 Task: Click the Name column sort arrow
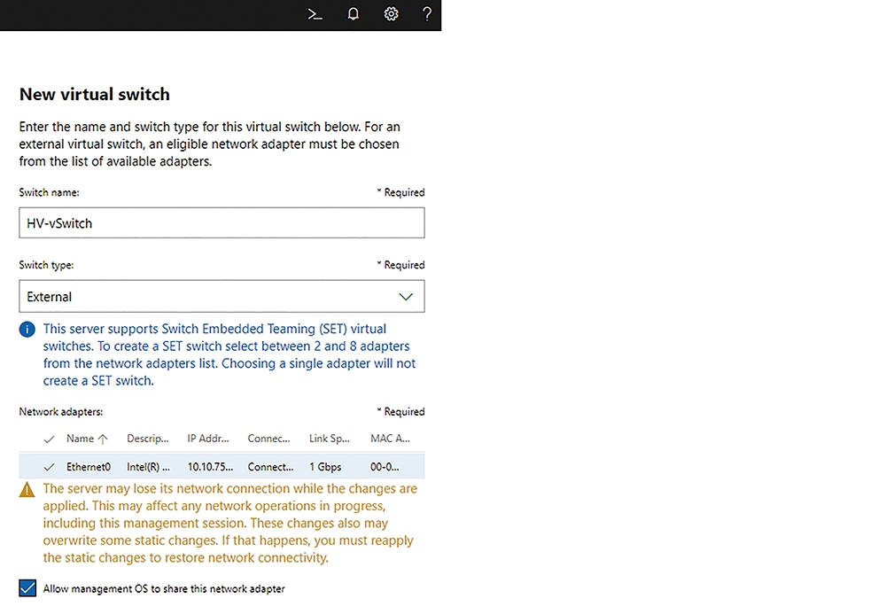pyautogui.click(x=102, y=439)
